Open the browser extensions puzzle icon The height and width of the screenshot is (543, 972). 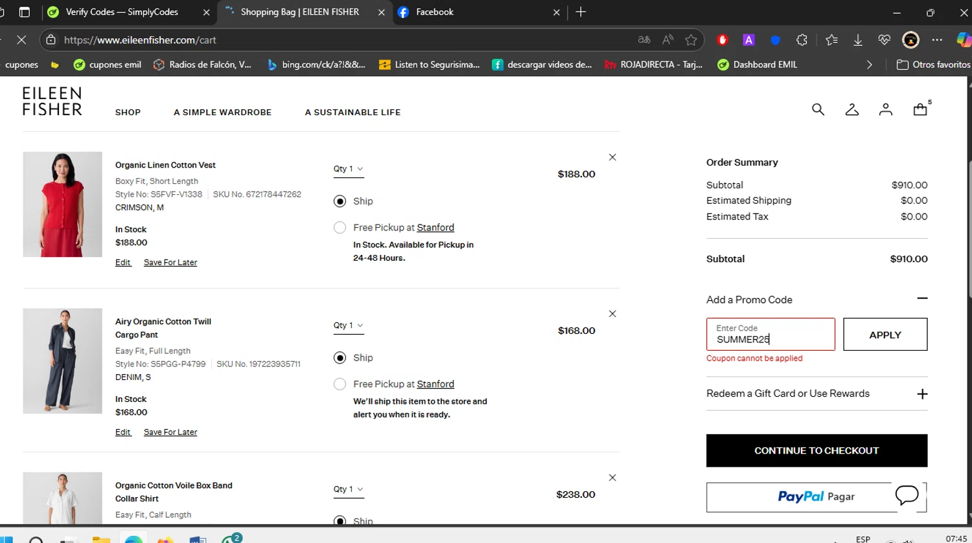pyautogui.click(x=802, y=40)
